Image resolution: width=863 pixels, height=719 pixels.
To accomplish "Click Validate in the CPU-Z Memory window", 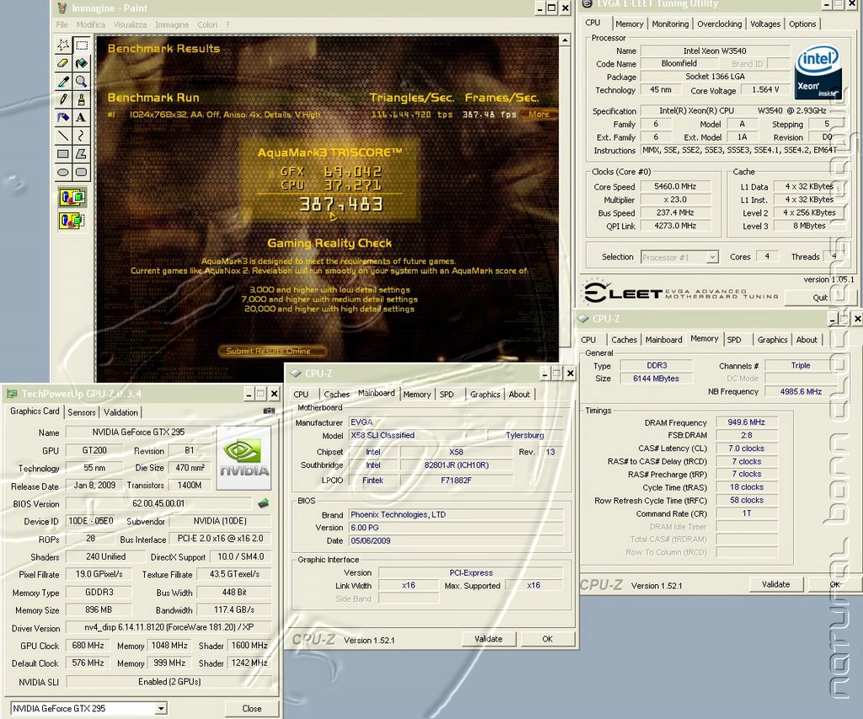I will point(775,584).
